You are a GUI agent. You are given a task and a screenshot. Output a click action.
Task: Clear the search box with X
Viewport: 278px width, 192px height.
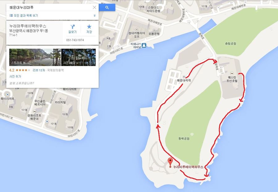(x=95, y=7)
